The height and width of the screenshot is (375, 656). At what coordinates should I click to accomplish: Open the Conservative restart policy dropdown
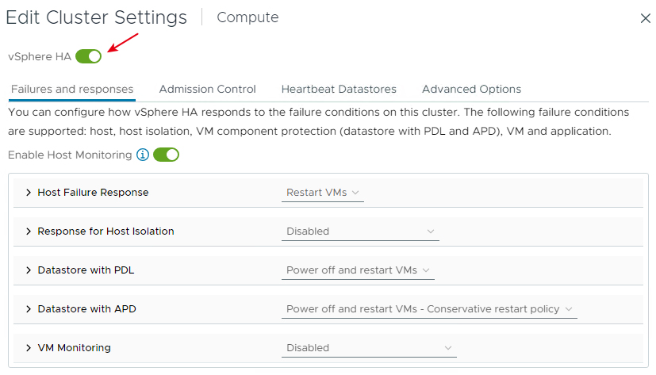point(429,309)
